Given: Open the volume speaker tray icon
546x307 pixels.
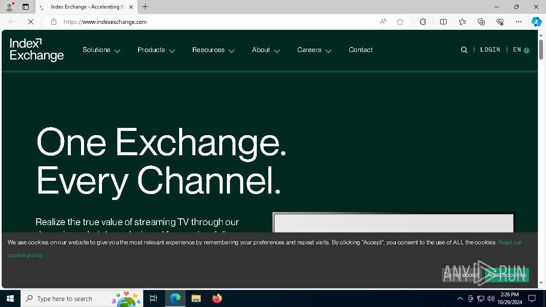Looking at the screenshot, I should tap(491, 298).
